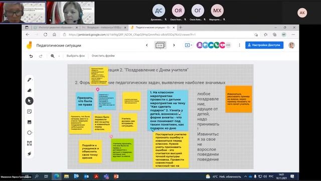This screenshot has height=181, width=321.
Task: Open the three-dot more options menu
Action: (x=239, y=45)
